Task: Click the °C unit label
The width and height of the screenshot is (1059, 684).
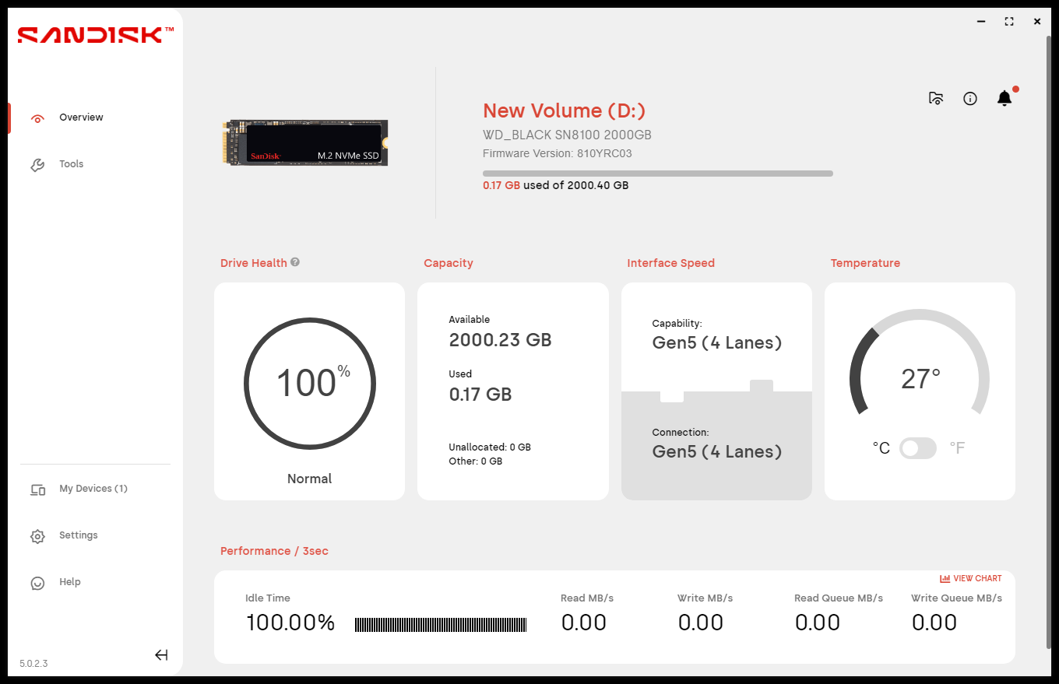Action: 881,448
